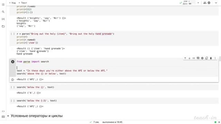Run the 'from parse import search' cell
221x124 pixels.
click(13, 62)
